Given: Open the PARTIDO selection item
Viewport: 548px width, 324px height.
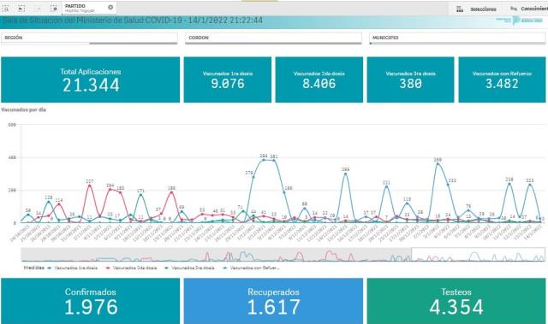Looking at the screenshot, I should [85, 8].
